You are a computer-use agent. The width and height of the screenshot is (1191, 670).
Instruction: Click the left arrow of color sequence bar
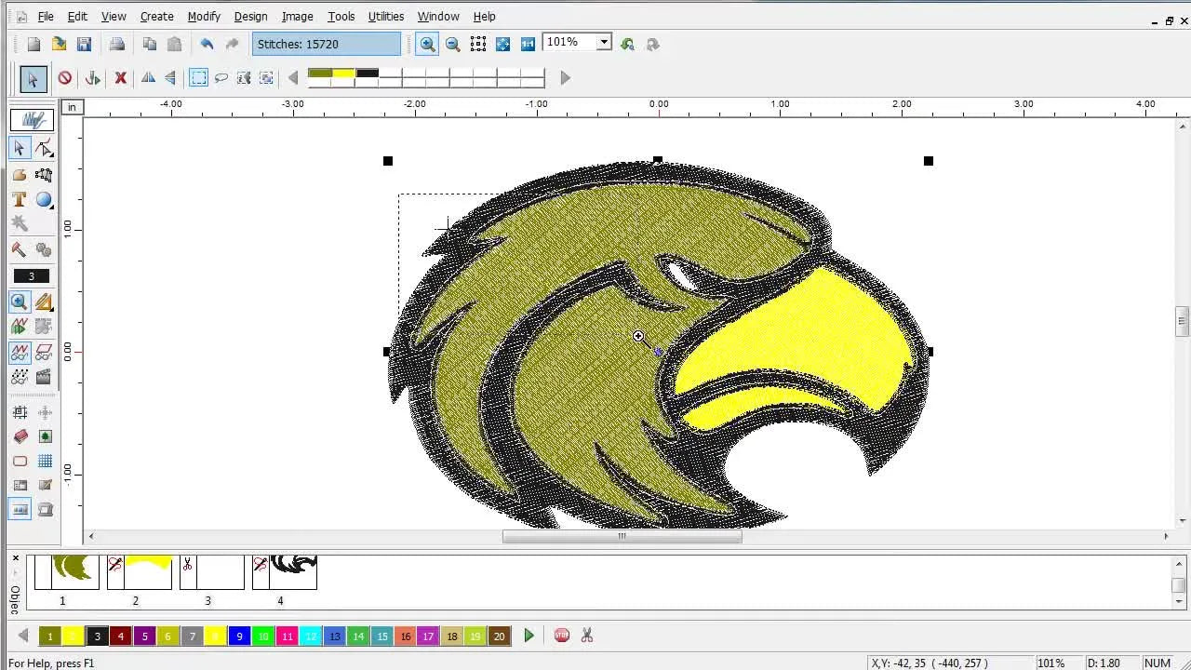[x=293, y=78]
